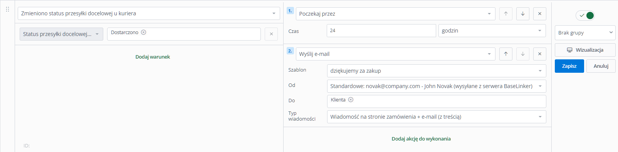Image resolution: width=618 pixels, height=152 pixels.
Task: Open the 'Brak grupy' group dropdown
Action: click(x=585, y=33)
